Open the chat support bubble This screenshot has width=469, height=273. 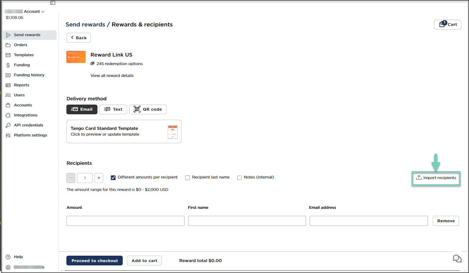[457, 259]
